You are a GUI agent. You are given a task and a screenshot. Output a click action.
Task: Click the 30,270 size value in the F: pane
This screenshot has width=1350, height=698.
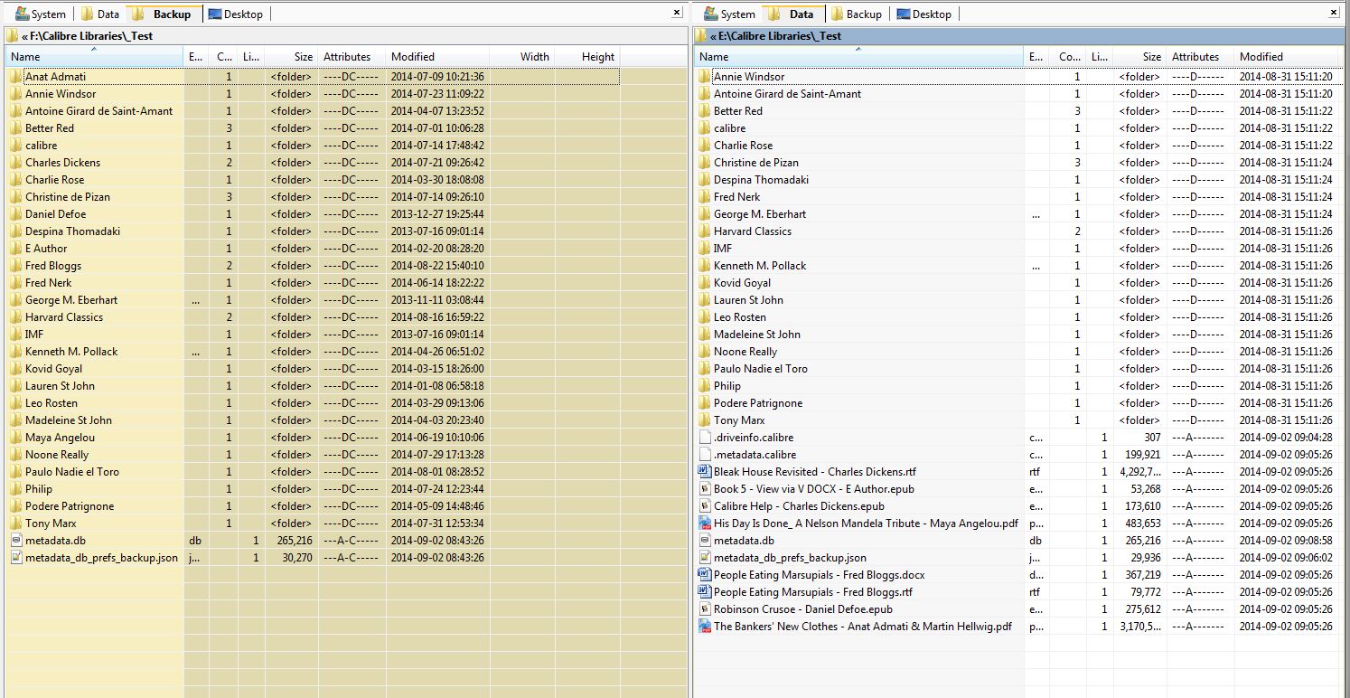(x=296, y=558)
